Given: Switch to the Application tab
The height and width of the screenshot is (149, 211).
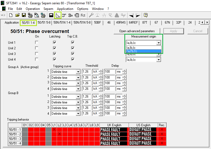Looking at the screenshot, I should click(12, 23).
